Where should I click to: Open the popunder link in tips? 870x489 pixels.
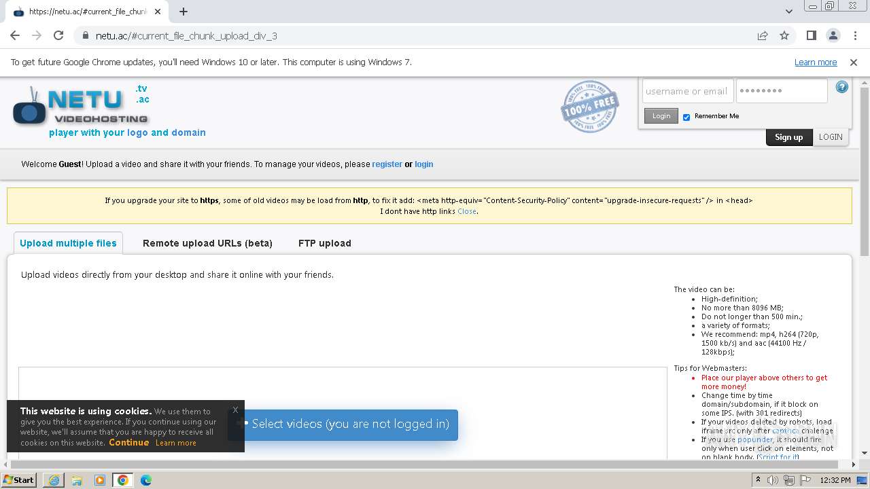point(755,439)
